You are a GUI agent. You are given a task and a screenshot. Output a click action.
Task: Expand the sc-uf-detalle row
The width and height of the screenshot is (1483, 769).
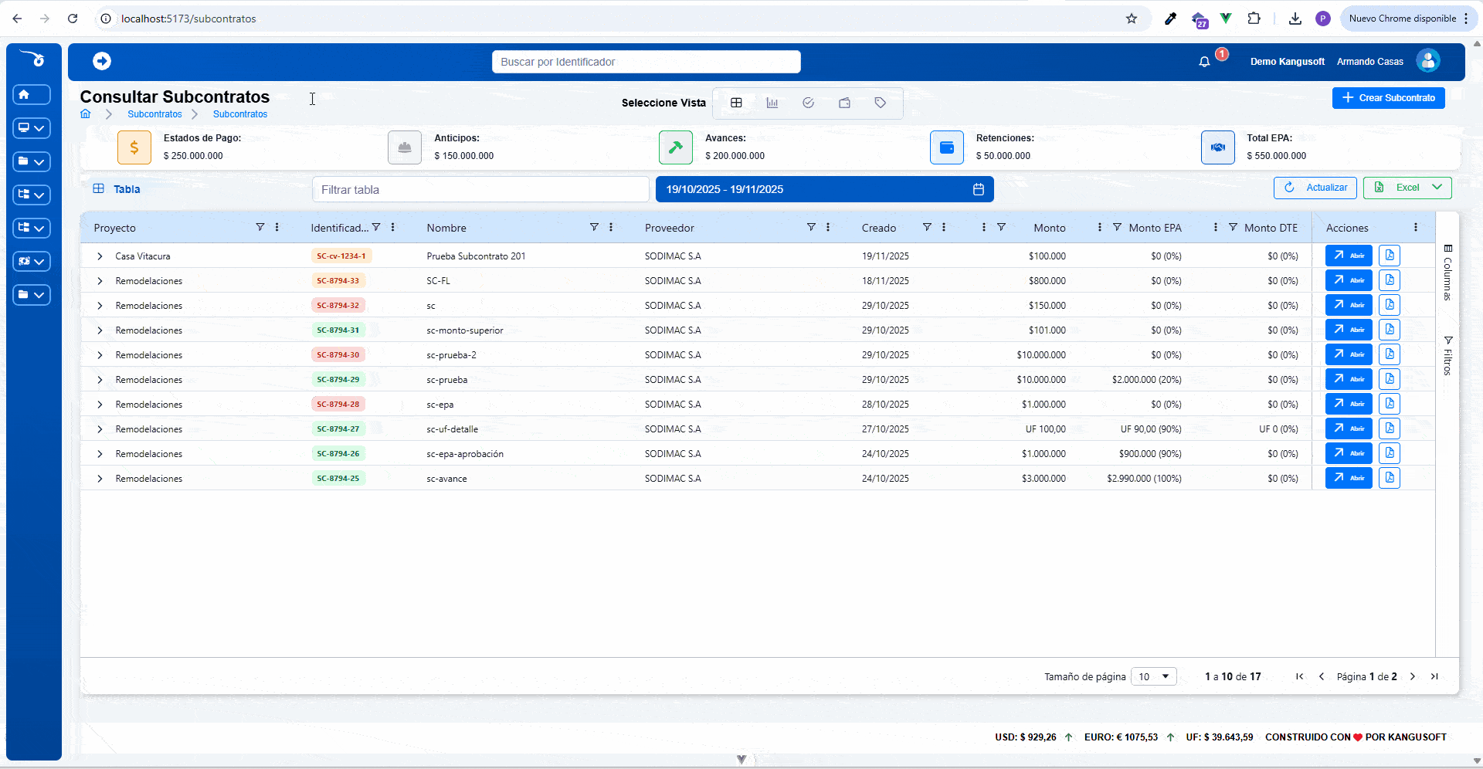point(100,429)
